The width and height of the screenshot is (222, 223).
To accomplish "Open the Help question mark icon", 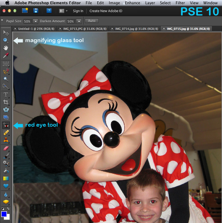I will click(x=49, y=11).
